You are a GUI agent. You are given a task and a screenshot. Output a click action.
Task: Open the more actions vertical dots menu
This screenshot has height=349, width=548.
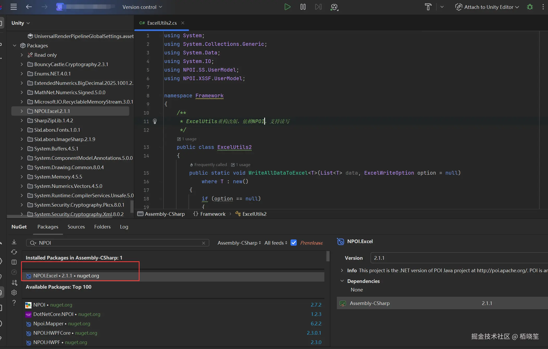click(543, 7)
